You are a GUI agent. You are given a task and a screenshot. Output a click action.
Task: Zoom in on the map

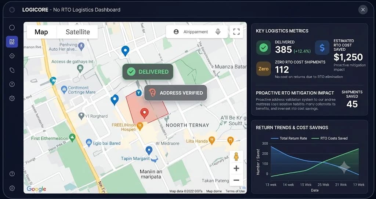pyautogui.click(x=236, y=168)
